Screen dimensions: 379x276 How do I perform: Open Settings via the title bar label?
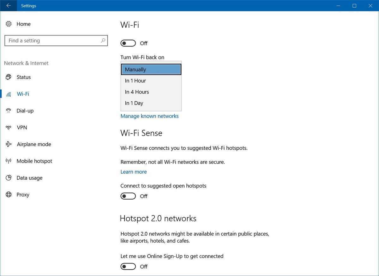(x=28, y=6)
